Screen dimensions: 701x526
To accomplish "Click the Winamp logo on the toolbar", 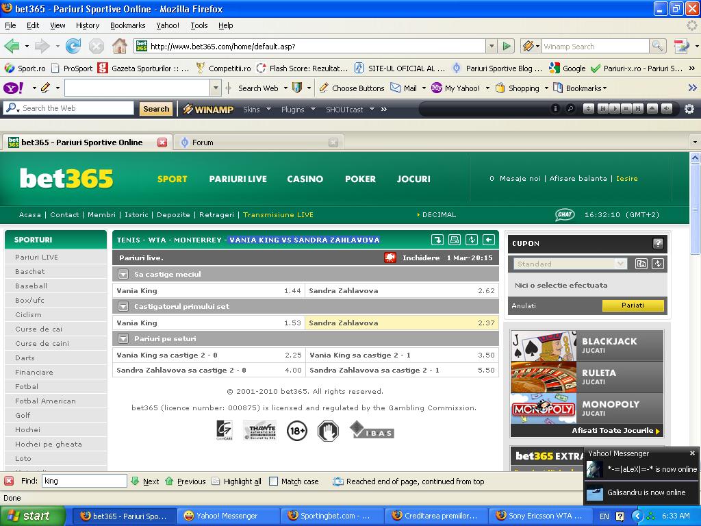I will pos(208,109).
